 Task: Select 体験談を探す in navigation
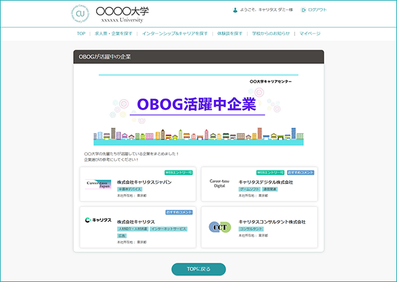[x=230, y=33]
